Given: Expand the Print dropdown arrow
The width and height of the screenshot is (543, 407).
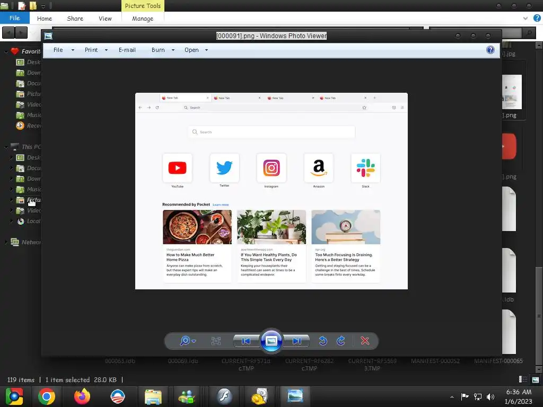Looking at the screenshot, I should pyautogui.click(x=106, y=50).
